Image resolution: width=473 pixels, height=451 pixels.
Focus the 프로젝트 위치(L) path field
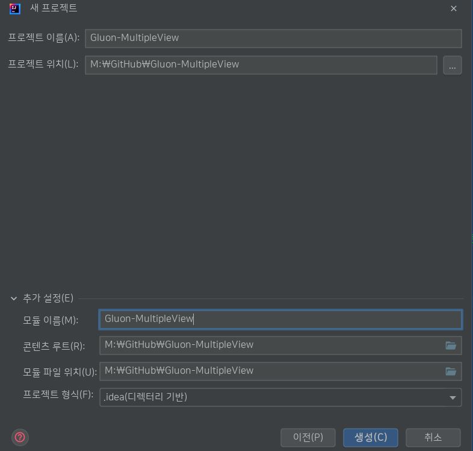(x=261, y=65)
